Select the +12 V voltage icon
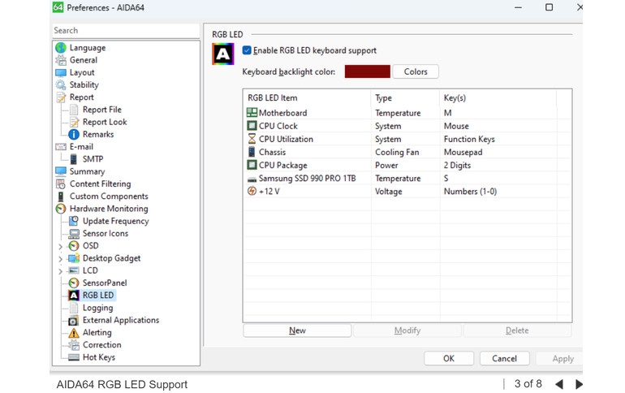 click(252, 192)
